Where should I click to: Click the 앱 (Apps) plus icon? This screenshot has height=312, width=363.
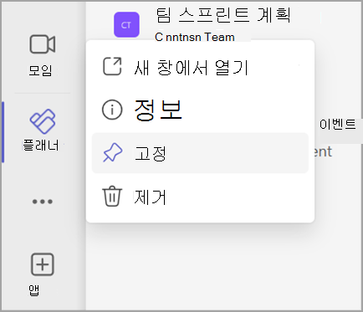click(x=43, y=264)
